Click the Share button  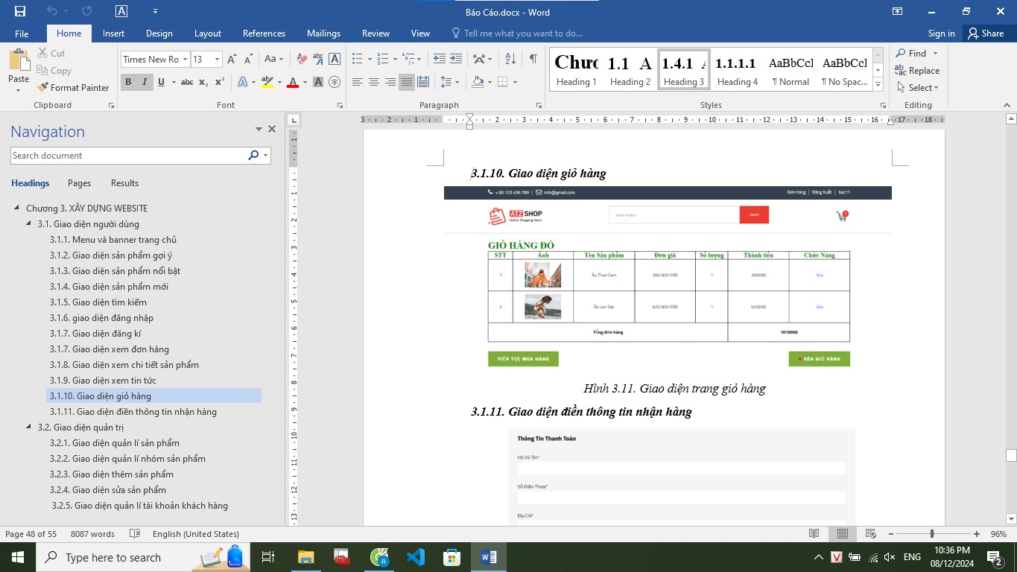pyautogui.click(x=986, y=34)
